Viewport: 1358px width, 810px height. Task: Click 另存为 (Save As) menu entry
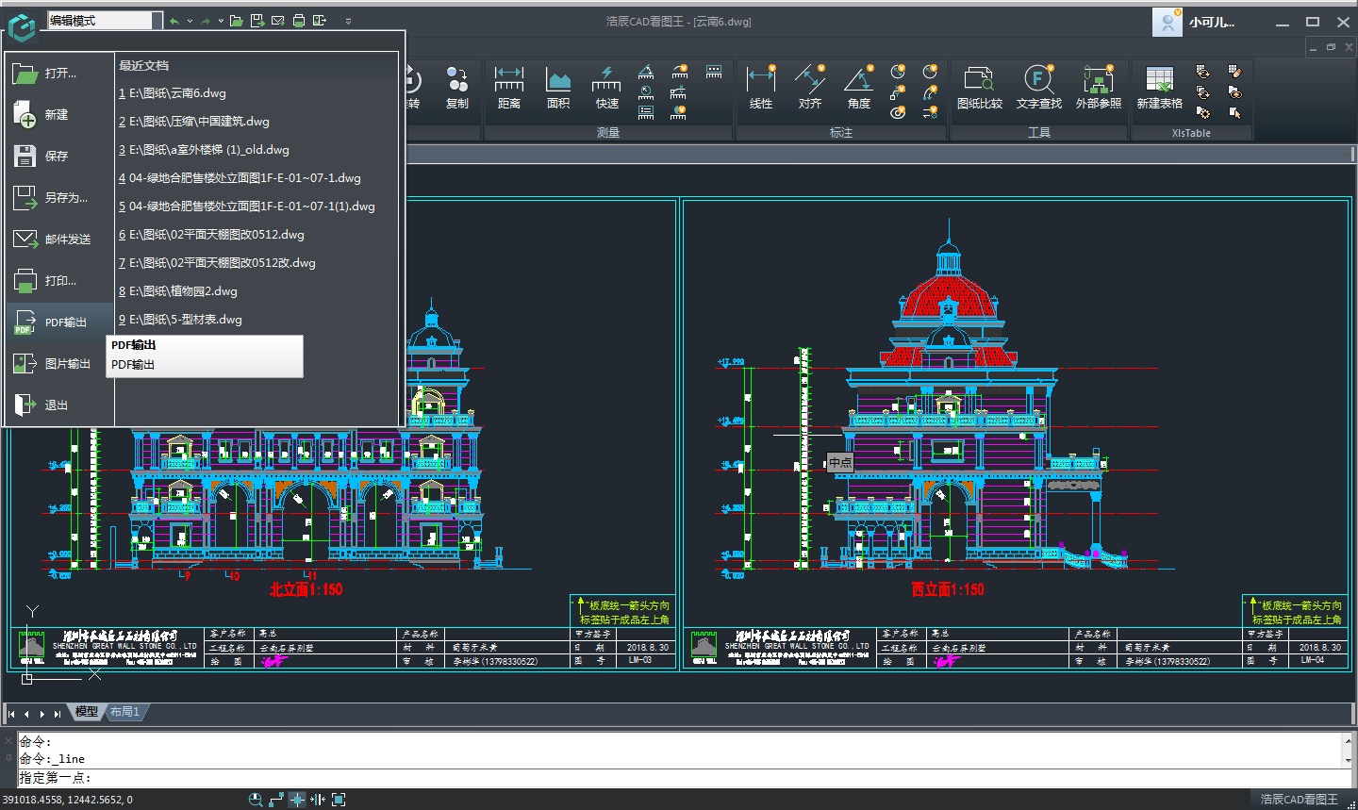58,197
